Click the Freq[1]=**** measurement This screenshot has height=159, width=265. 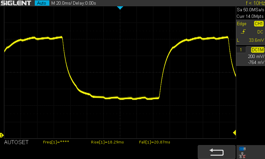tap(56, 142)
